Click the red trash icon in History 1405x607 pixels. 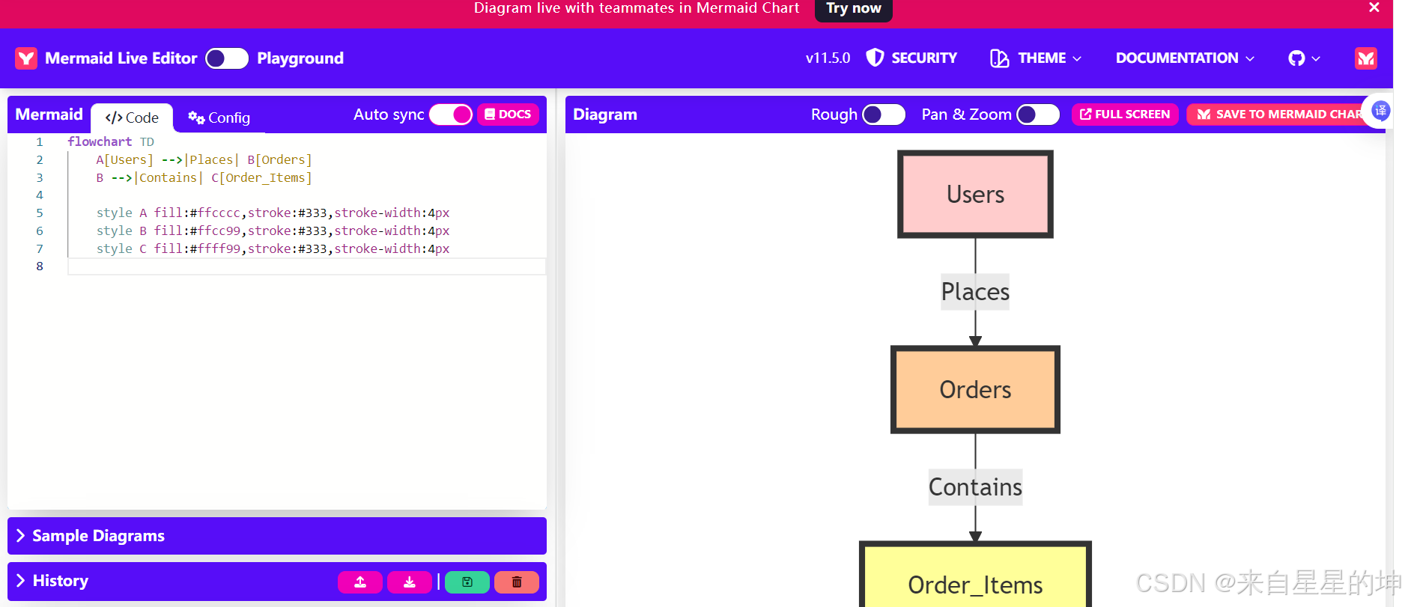pyautogui.click(x=517, y=582)
